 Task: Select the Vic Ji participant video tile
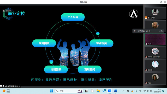155,39
